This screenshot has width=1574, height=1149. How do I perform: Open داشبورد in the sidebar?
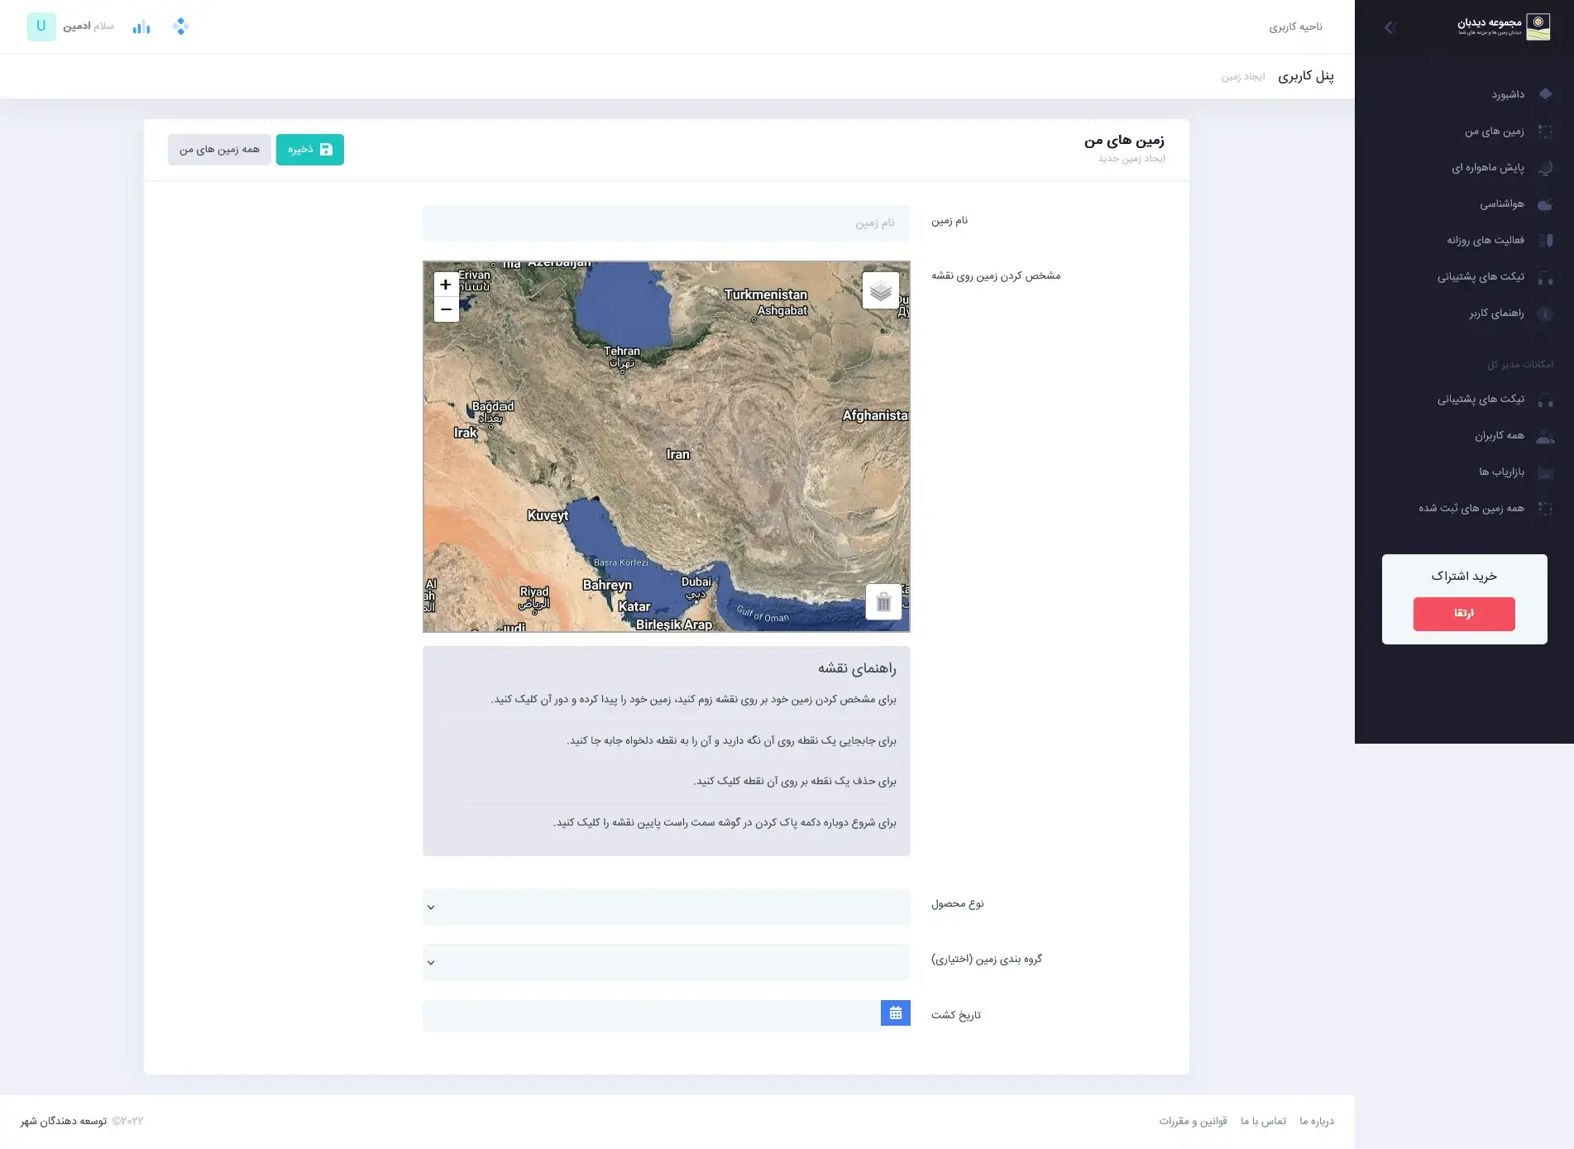point(1507,95)
